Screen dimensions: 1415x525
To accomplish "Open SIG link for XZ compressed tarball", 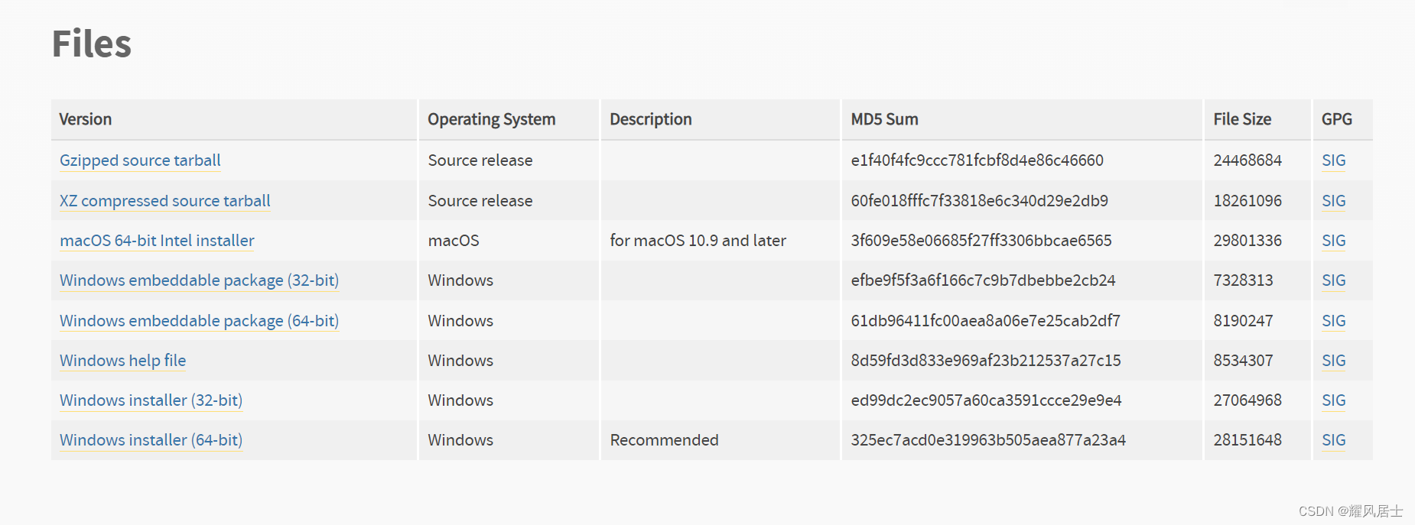I will point(1333,201).
